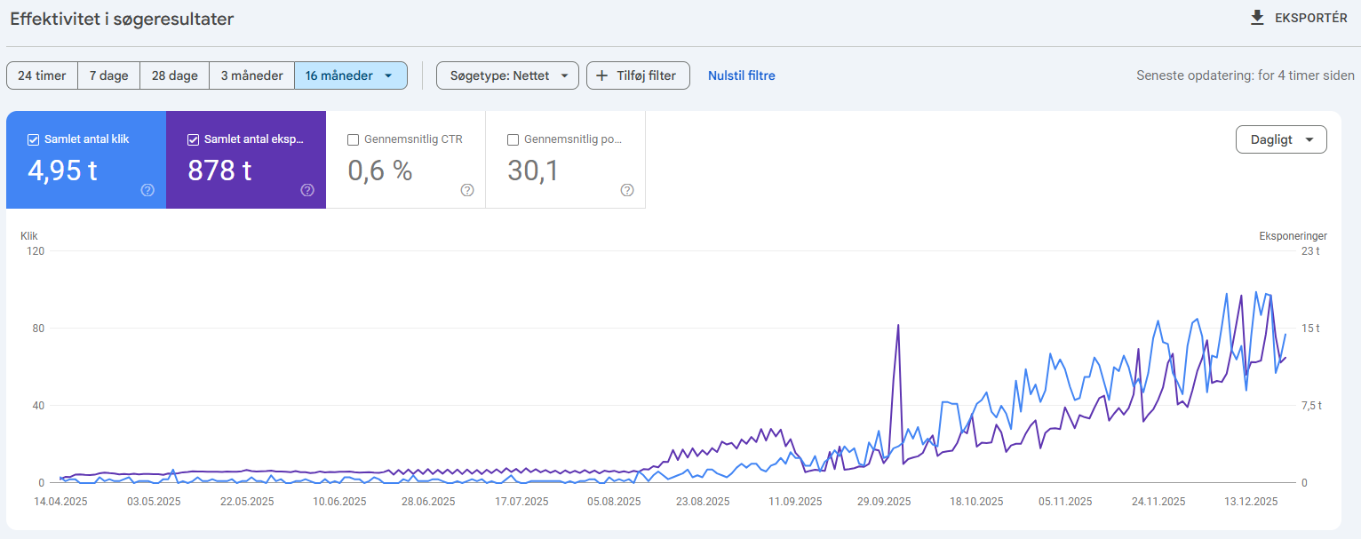This screenshot has height=539, width=1361.
Task: Enable the Gennemsnitlig CTR checkbox
Action: (353, 139)
